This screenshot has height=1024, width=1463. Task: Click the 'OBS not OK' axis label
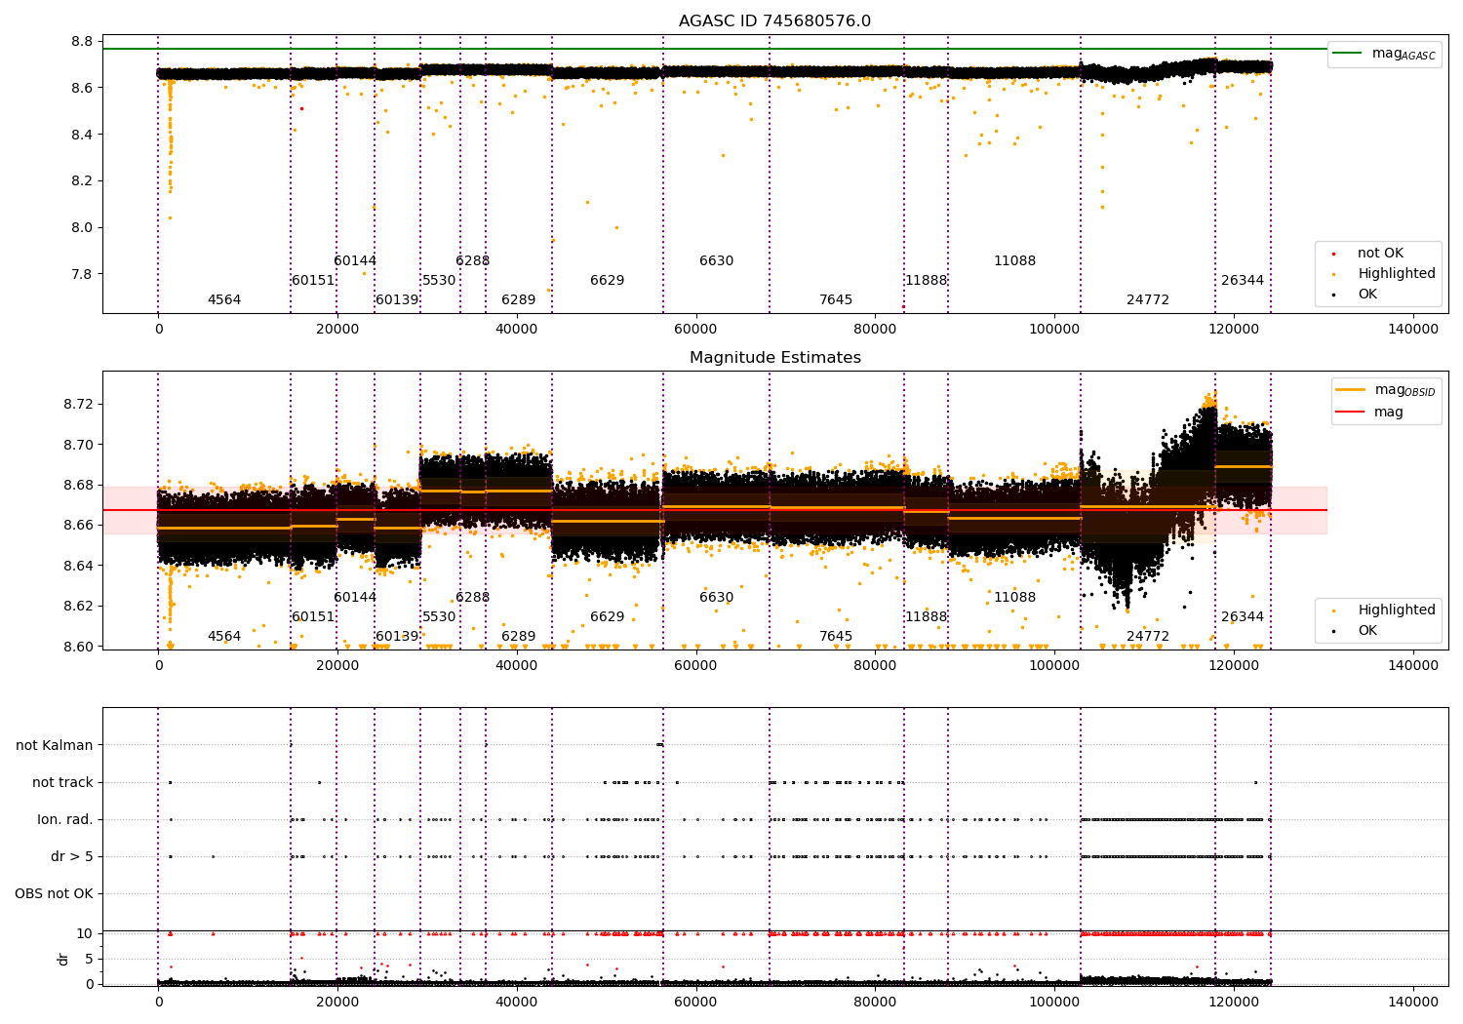(54, 894)
